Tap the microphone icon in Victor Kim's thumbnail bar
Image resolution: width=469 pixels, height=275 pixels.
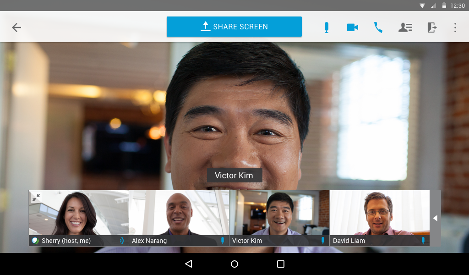click(x=323, y=241)
